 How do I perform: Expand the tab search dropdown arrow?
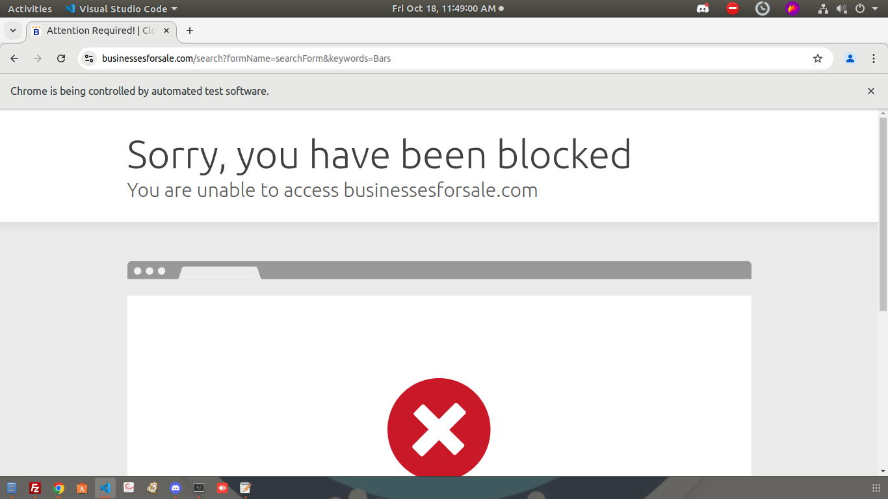12,31
